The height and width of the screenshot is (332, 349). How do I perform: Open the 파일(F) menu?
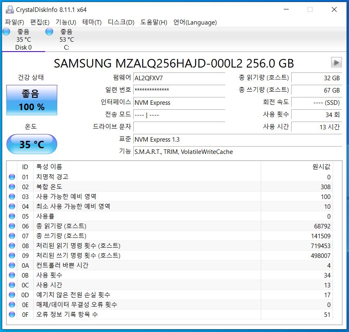click(x=14, y=22)
